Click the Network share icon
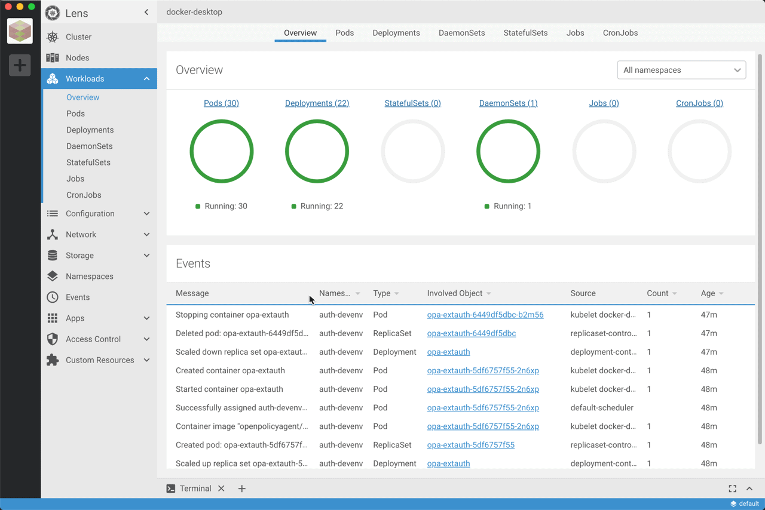Image resolution: width=765 pixels, height=510 pixels. pyautogui.click(x=53, y=235)
